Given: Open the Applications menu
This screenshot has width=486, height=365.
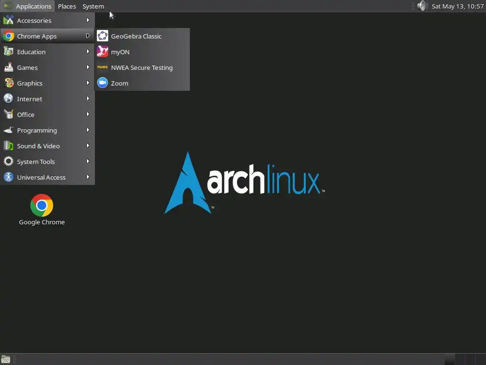Looking at the screenshot, I should [28, 6].
